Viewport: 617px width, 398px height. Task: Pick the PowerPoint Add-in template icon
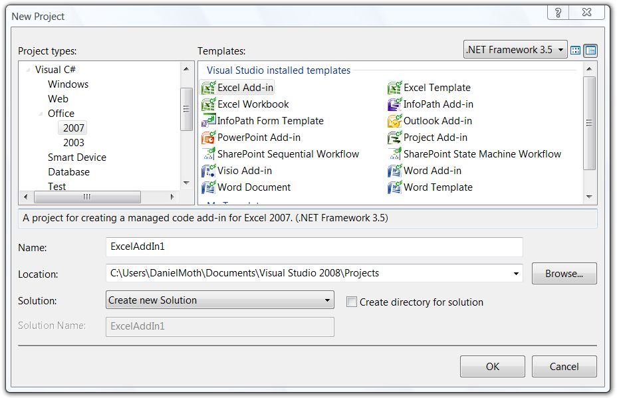[208, 138]
